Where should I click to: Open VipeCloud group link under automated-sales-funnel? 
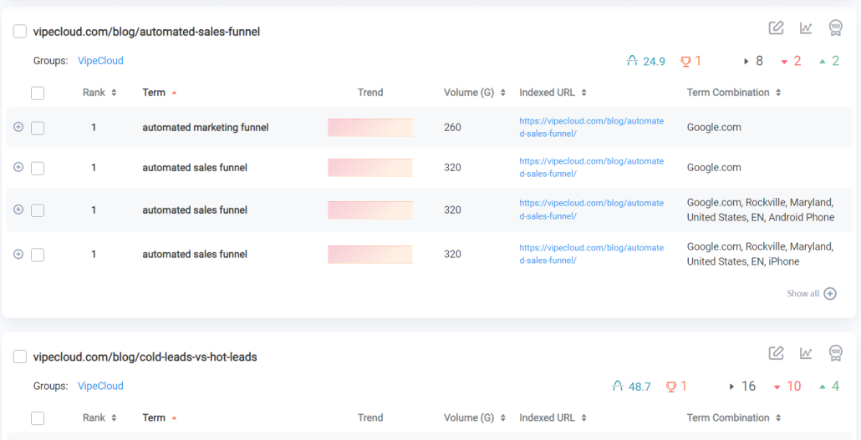tap(100, 61)
